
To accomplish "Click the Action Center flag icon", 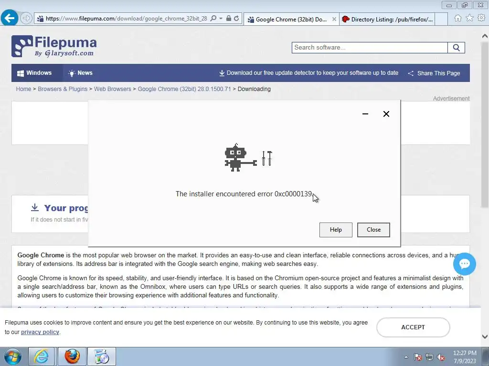I will [417, 357].
